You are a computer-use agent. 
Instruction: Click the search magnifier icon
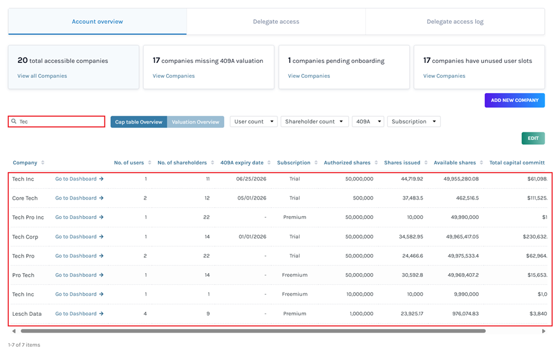14,122
